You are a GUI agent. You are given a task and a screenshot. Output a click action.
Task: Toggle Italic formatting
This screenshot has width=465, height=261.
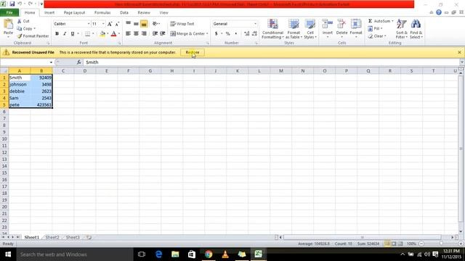coord(65,34)
